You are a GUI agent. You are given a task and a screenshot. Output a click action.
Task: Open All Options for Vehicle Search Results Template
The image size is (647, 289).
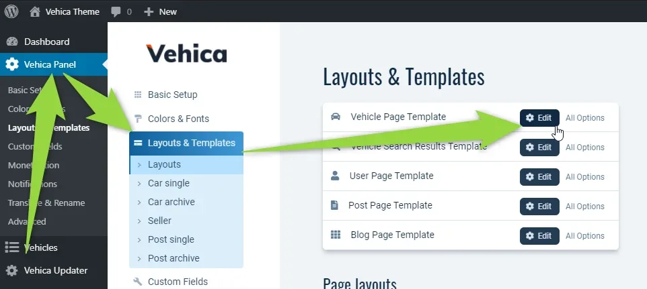tap(584, 148)
